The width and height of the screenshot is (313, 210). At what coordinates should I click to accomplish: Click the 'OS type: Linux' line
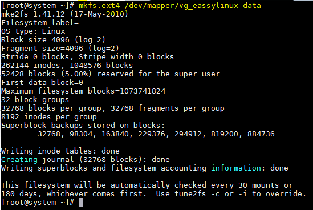33,31
